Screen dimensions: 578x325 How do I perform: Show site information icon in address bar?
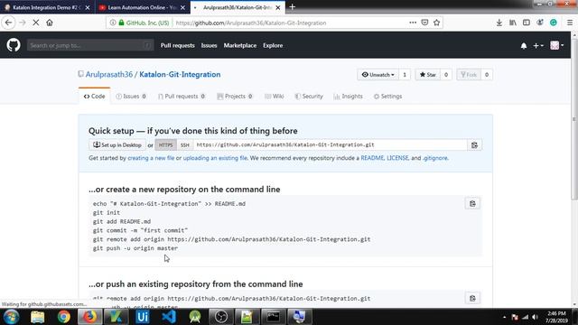tap(113, 23)
